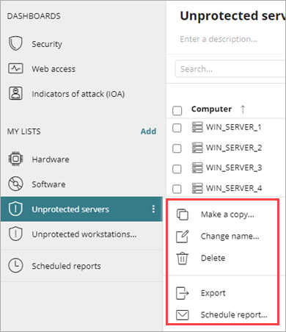Click the Change name pencil icon

183,237
